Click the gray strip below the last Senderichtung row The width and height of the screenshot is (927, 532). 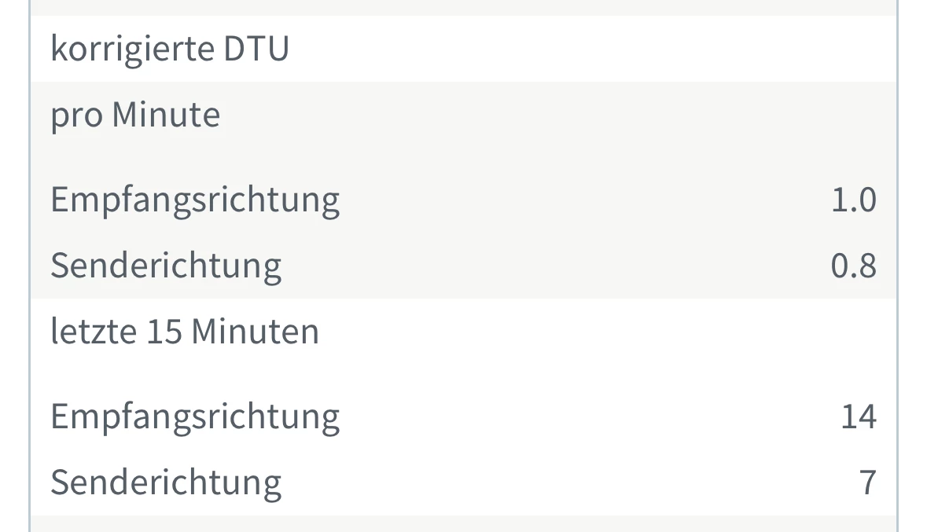point(462,523)
